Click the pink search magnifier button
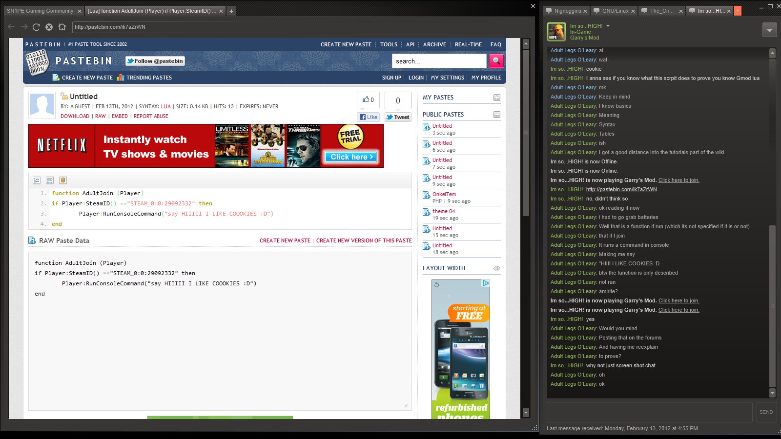Image resolution: width=781 pixels, height=439 pixels. tap(496, 61)
